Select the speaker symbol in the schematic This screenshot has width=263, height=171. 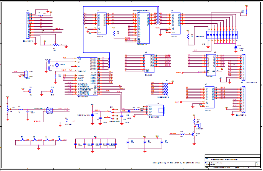point(198,125)
